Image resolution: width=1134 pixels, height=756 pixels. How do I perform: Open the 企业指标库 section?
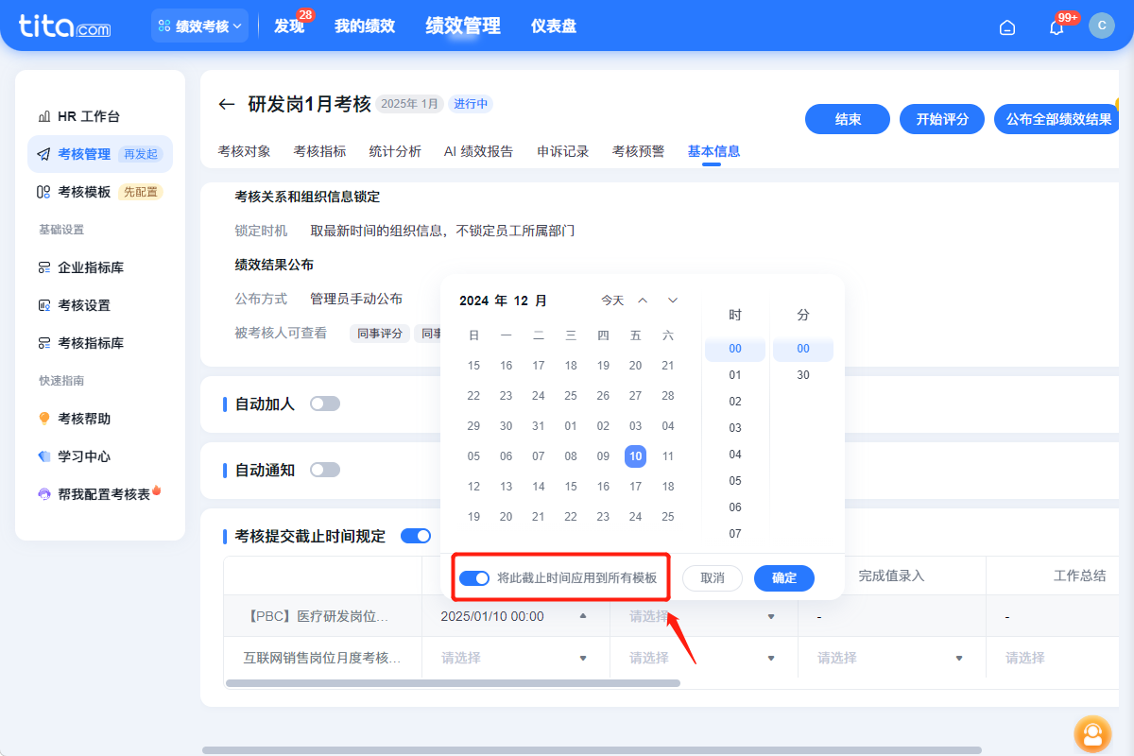92,267
